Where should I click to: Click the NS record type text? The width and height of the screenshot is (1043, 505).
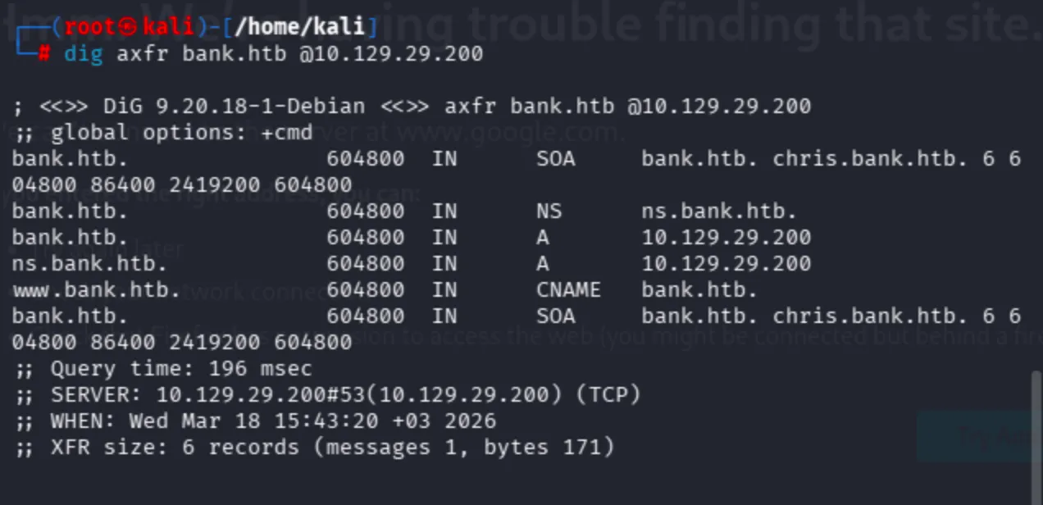[549, 211]
